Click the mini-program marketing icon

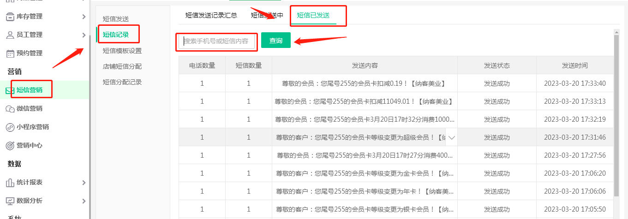click(x=10, y=127)
